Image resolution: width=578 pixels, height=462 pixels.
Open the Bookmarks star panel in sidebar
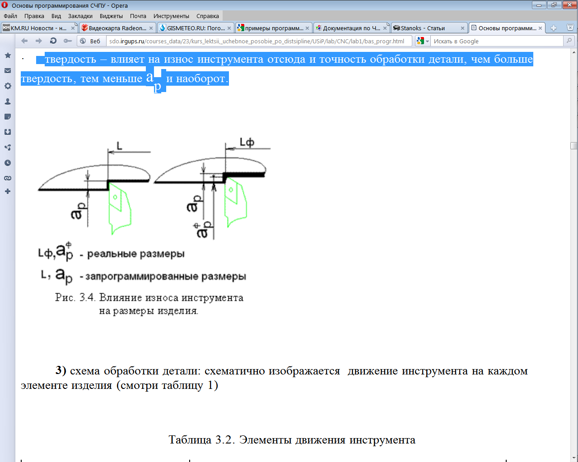point(8,55)
